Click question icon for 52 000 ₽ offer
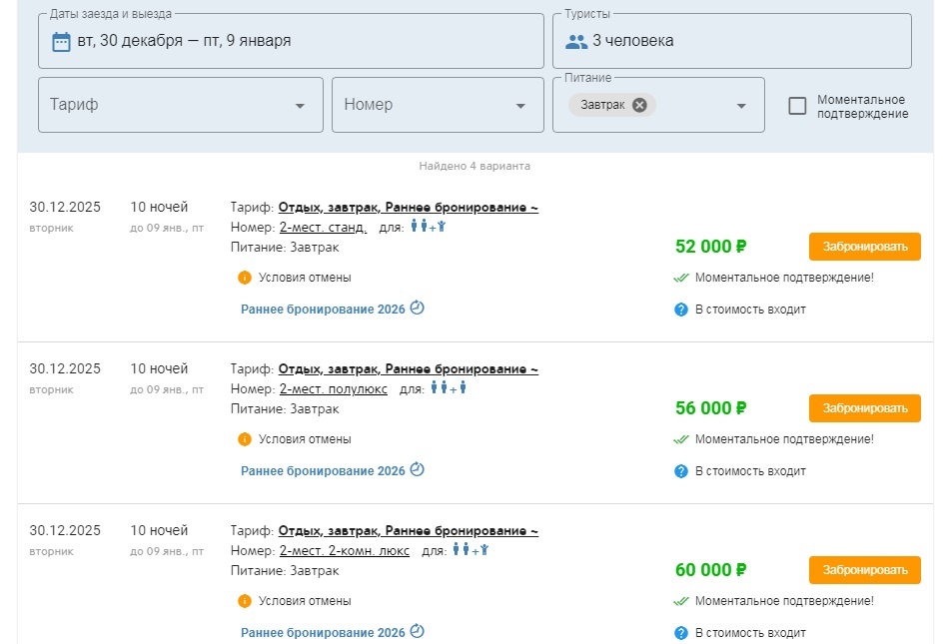 681,310
